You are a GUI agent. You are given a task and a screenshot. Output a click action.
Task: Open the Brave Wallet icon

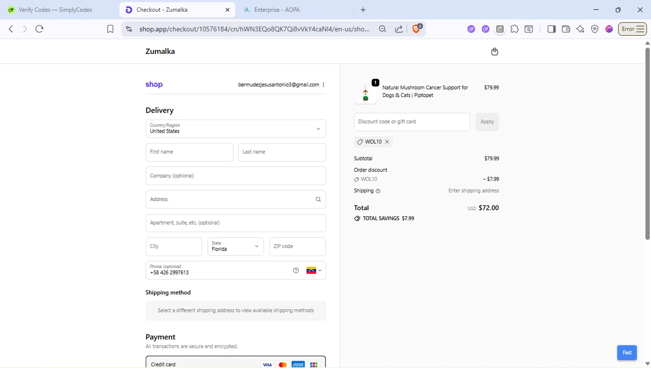tap(566, 29)
